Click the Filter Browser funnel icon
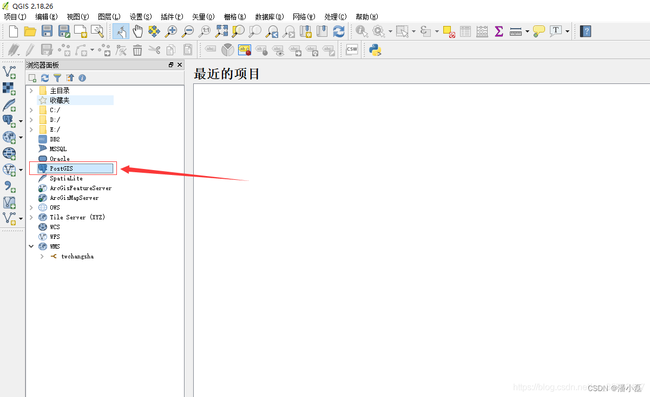 click(57, 78)
